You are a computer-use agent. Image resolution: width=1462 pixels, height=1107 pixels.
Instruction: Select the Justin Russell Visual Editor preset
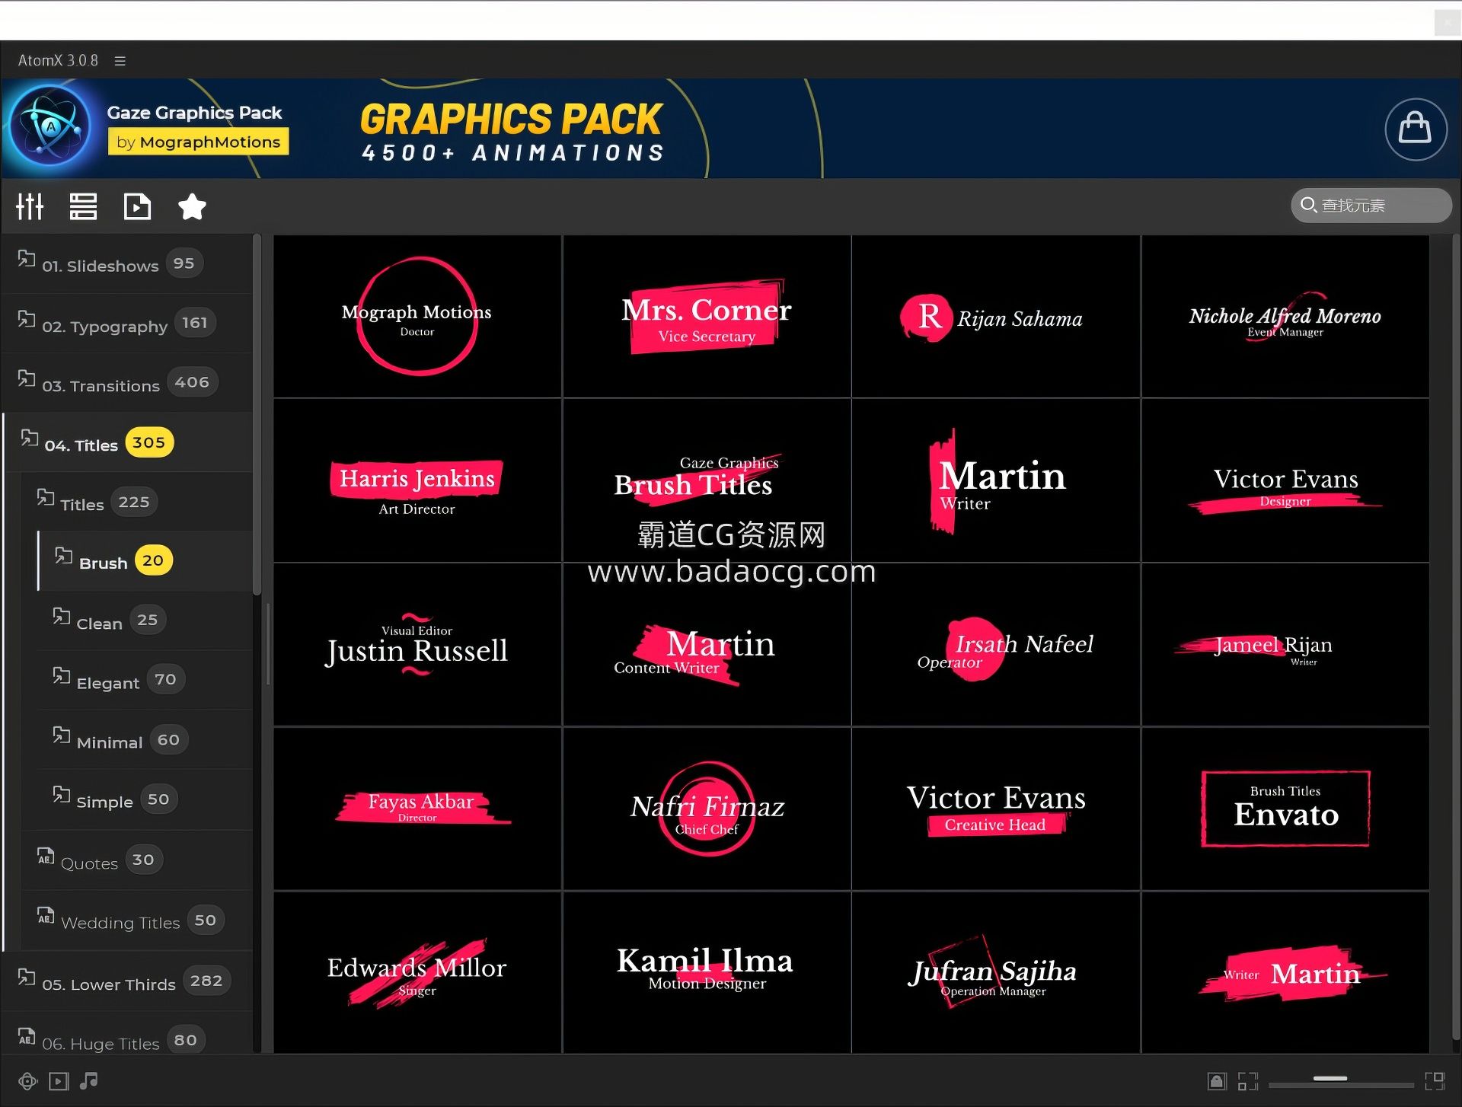point(417,645)
